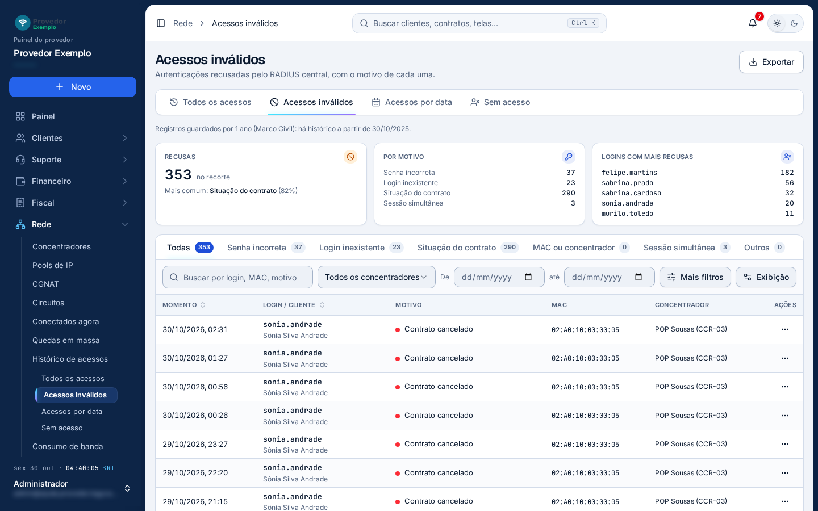Filter by Senha incorreta tab
Image resolution: width=818 pixels, height=511 pixels.
[x=266, y=248]
